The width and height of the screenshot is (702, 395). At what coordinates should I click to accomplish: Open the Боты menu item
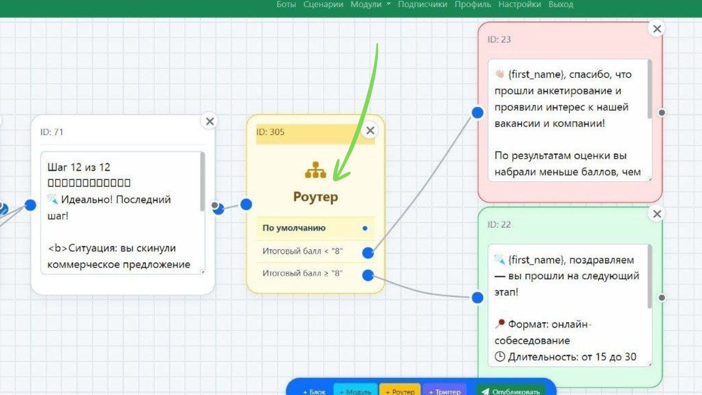click(286, 4)
